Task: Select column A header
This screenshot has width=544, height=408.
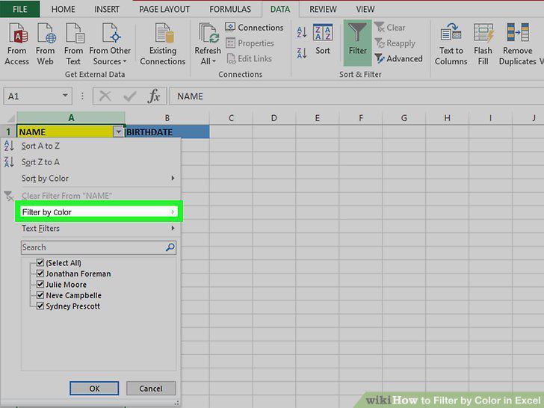Action: click(x=71, y=118)
